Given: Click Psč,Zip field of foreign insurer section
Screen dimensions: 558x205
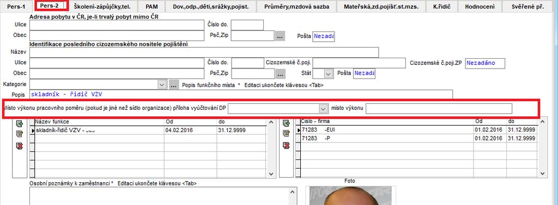Looking at the screenshot, I should point(253,73).
